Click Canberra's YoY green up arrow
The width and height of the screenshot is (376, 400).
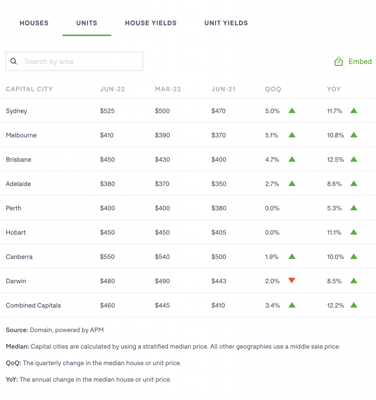tap(354, 256)
